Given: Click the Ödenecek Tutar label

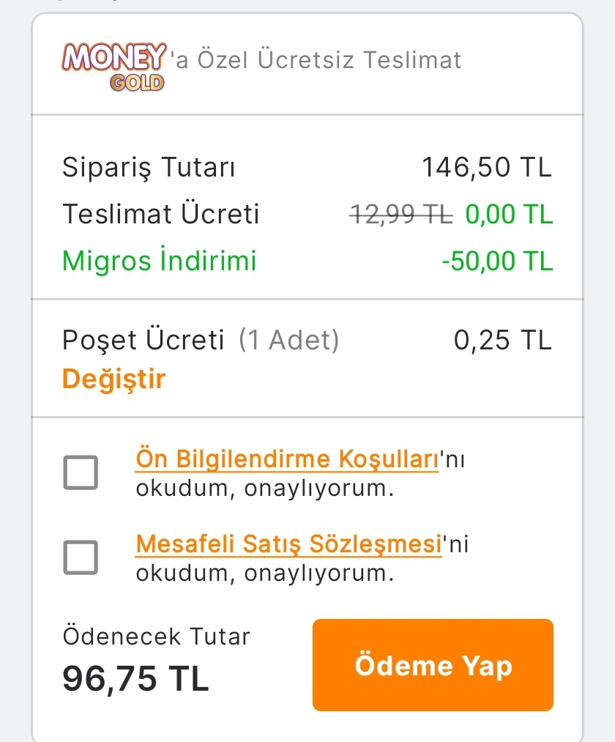Looking at the screenshot, I should pos(157,637).
